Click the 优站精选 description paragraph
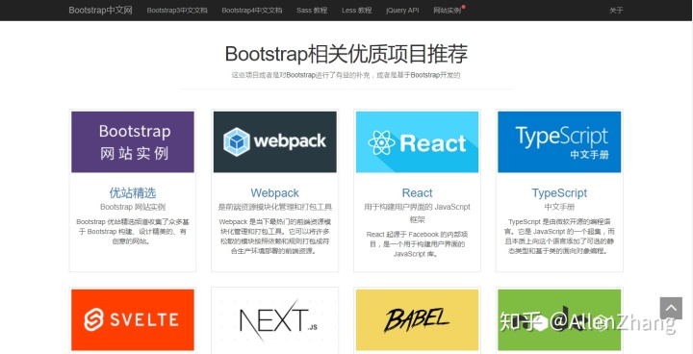 [133, 232]
